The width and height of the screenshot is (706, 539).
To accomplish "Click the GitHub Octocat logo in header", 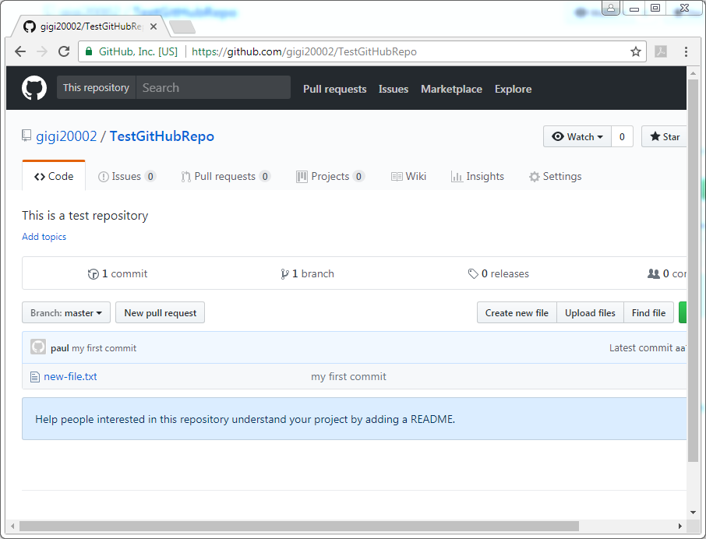I will [x=34, y=88].
